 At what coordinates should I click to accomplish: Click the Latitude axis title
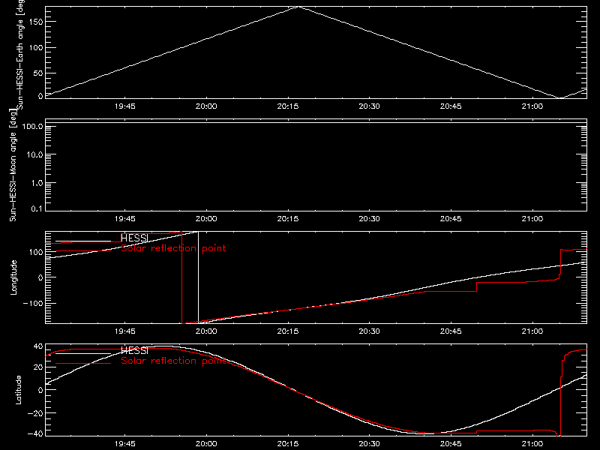pos(18,390)
